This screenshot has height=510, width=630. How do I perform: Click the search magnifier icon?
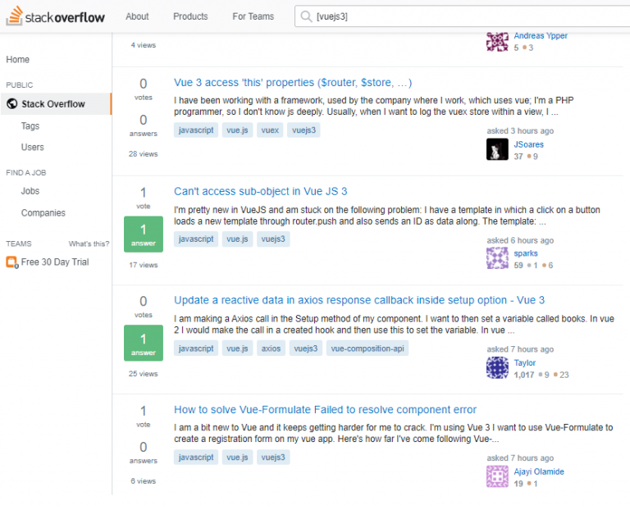click(x=305, y=16)
